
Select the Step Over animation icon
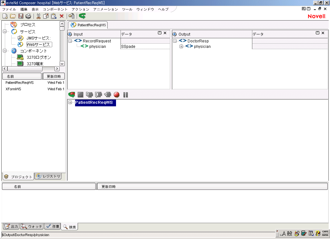pyautogui.click(x=99, y=94)
